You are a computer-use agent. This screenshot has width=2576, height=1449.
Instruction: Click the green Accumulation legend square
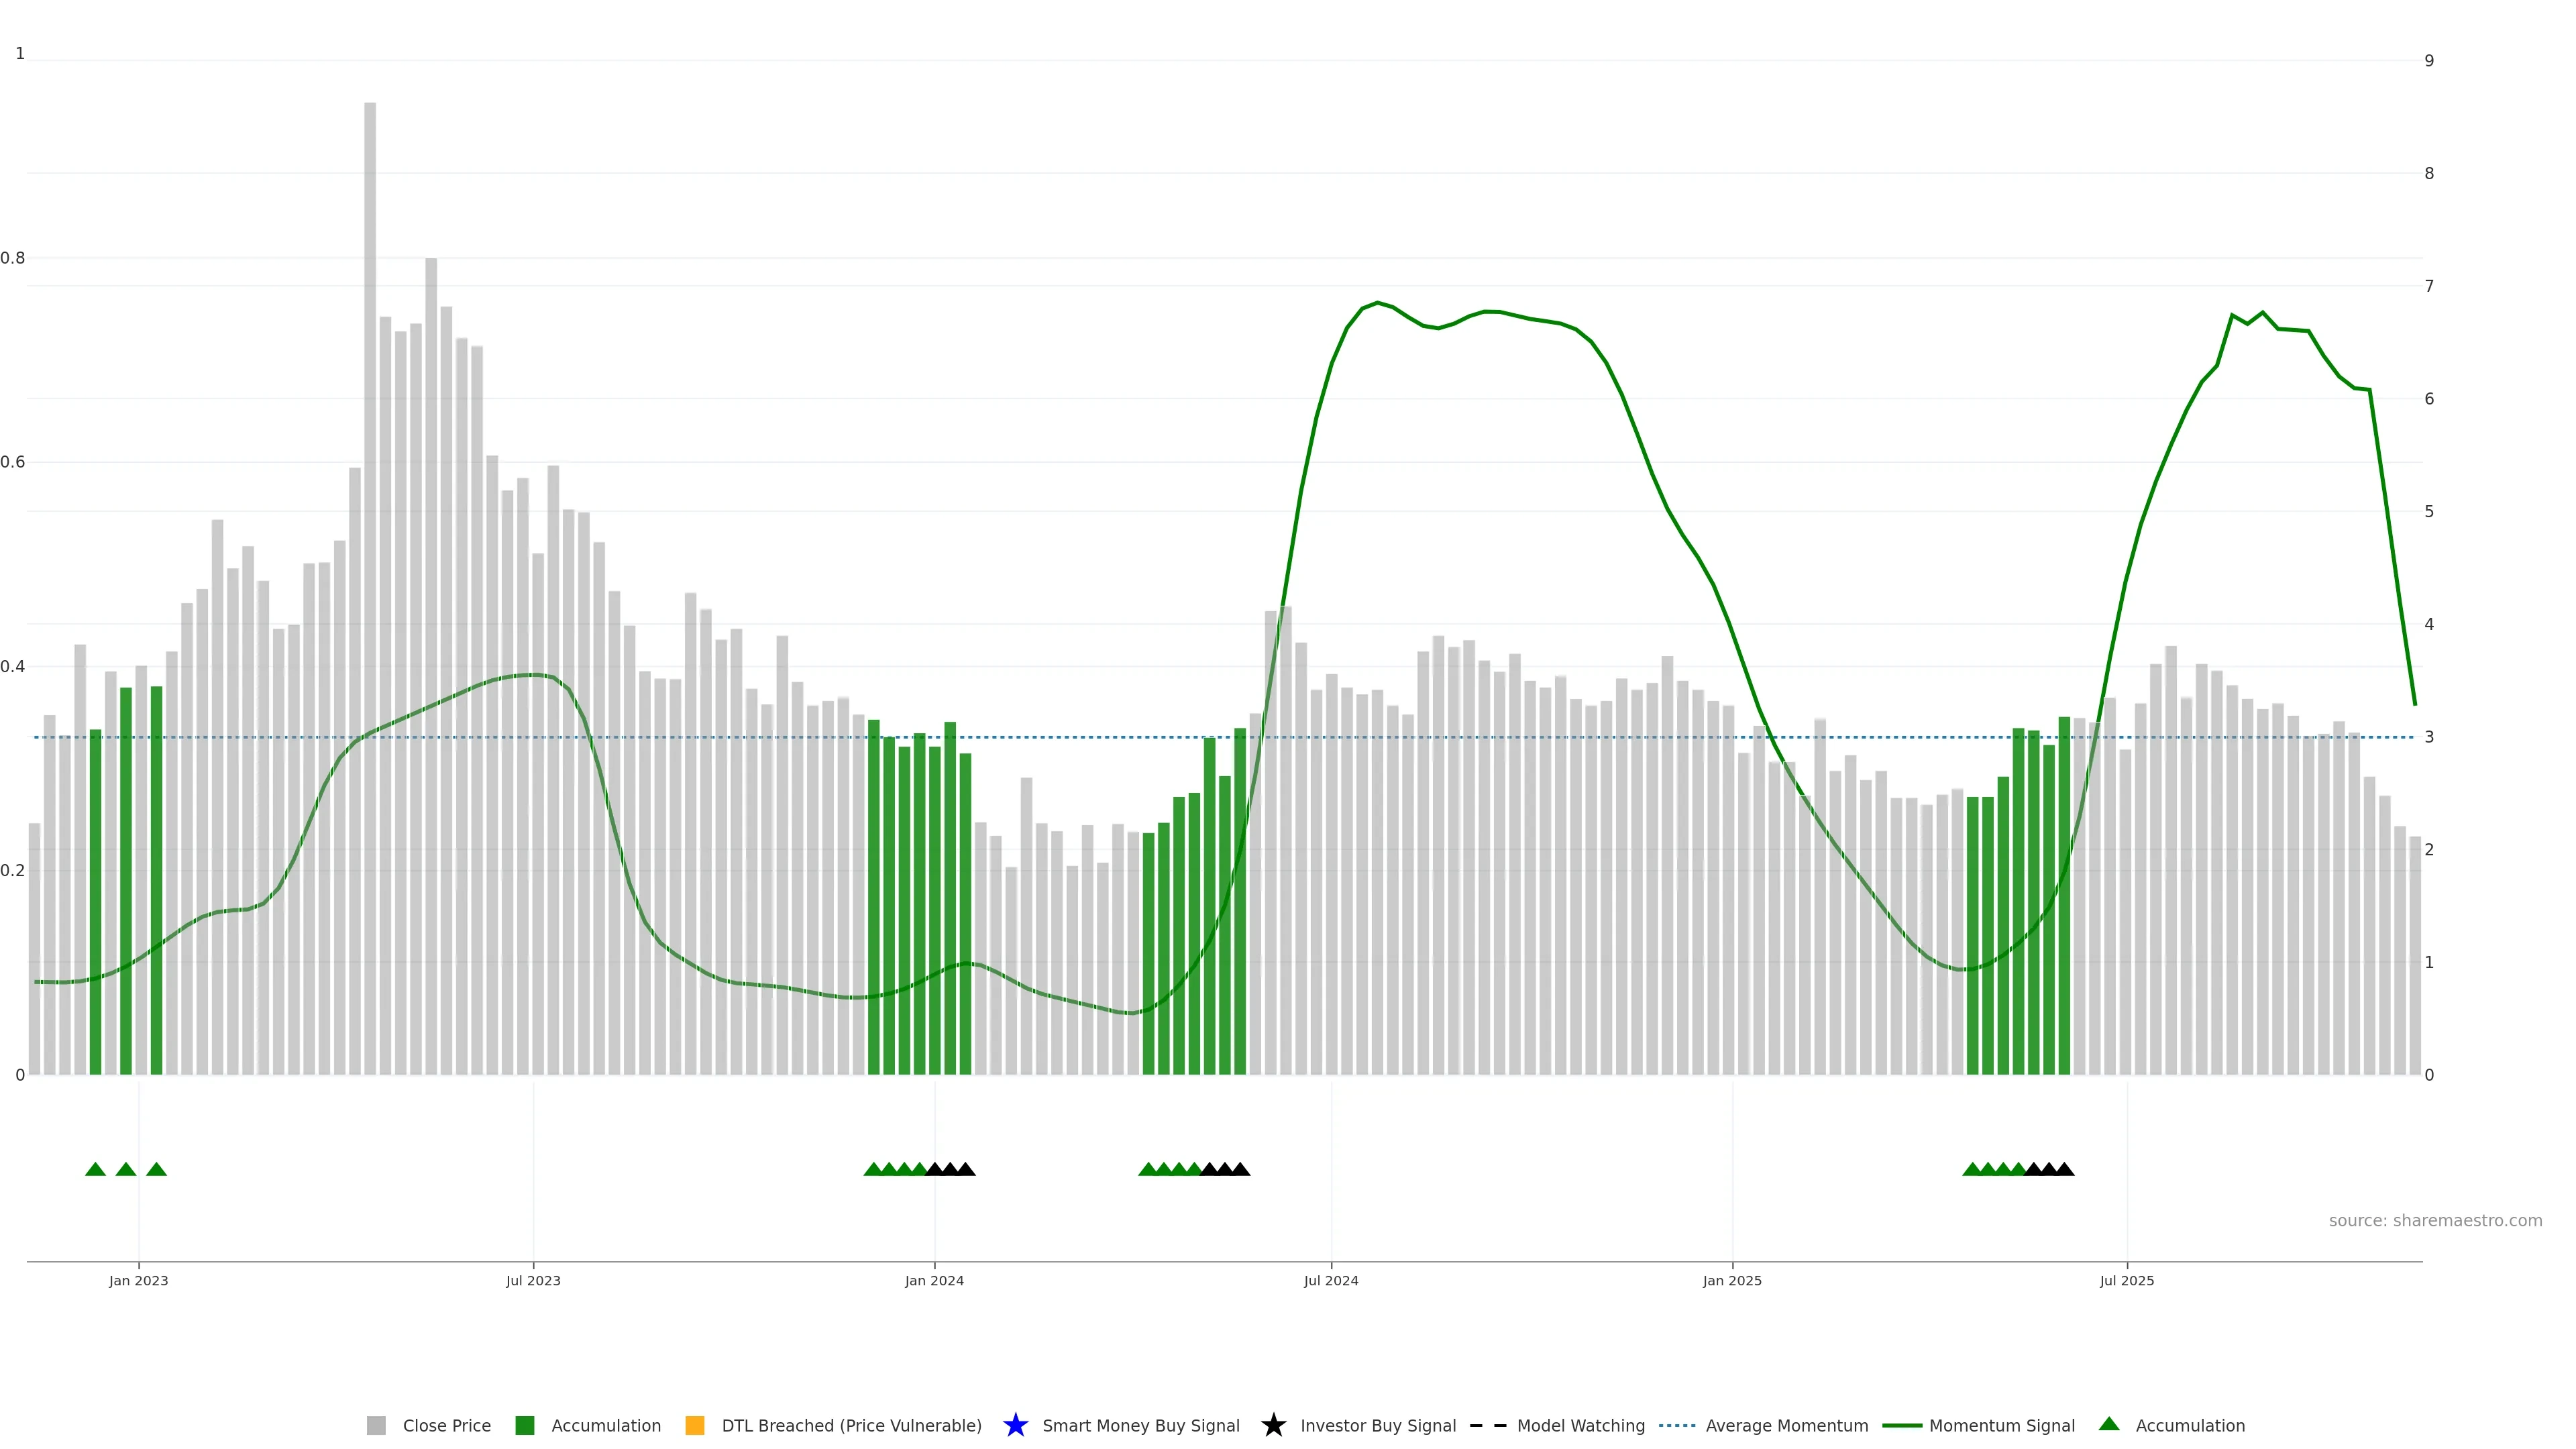pyautogui.click(x=524, y=1425)
